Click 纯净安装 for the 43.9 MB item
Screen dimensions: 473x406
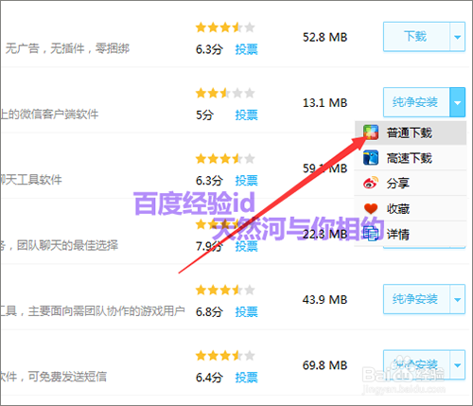click(416, 299)
